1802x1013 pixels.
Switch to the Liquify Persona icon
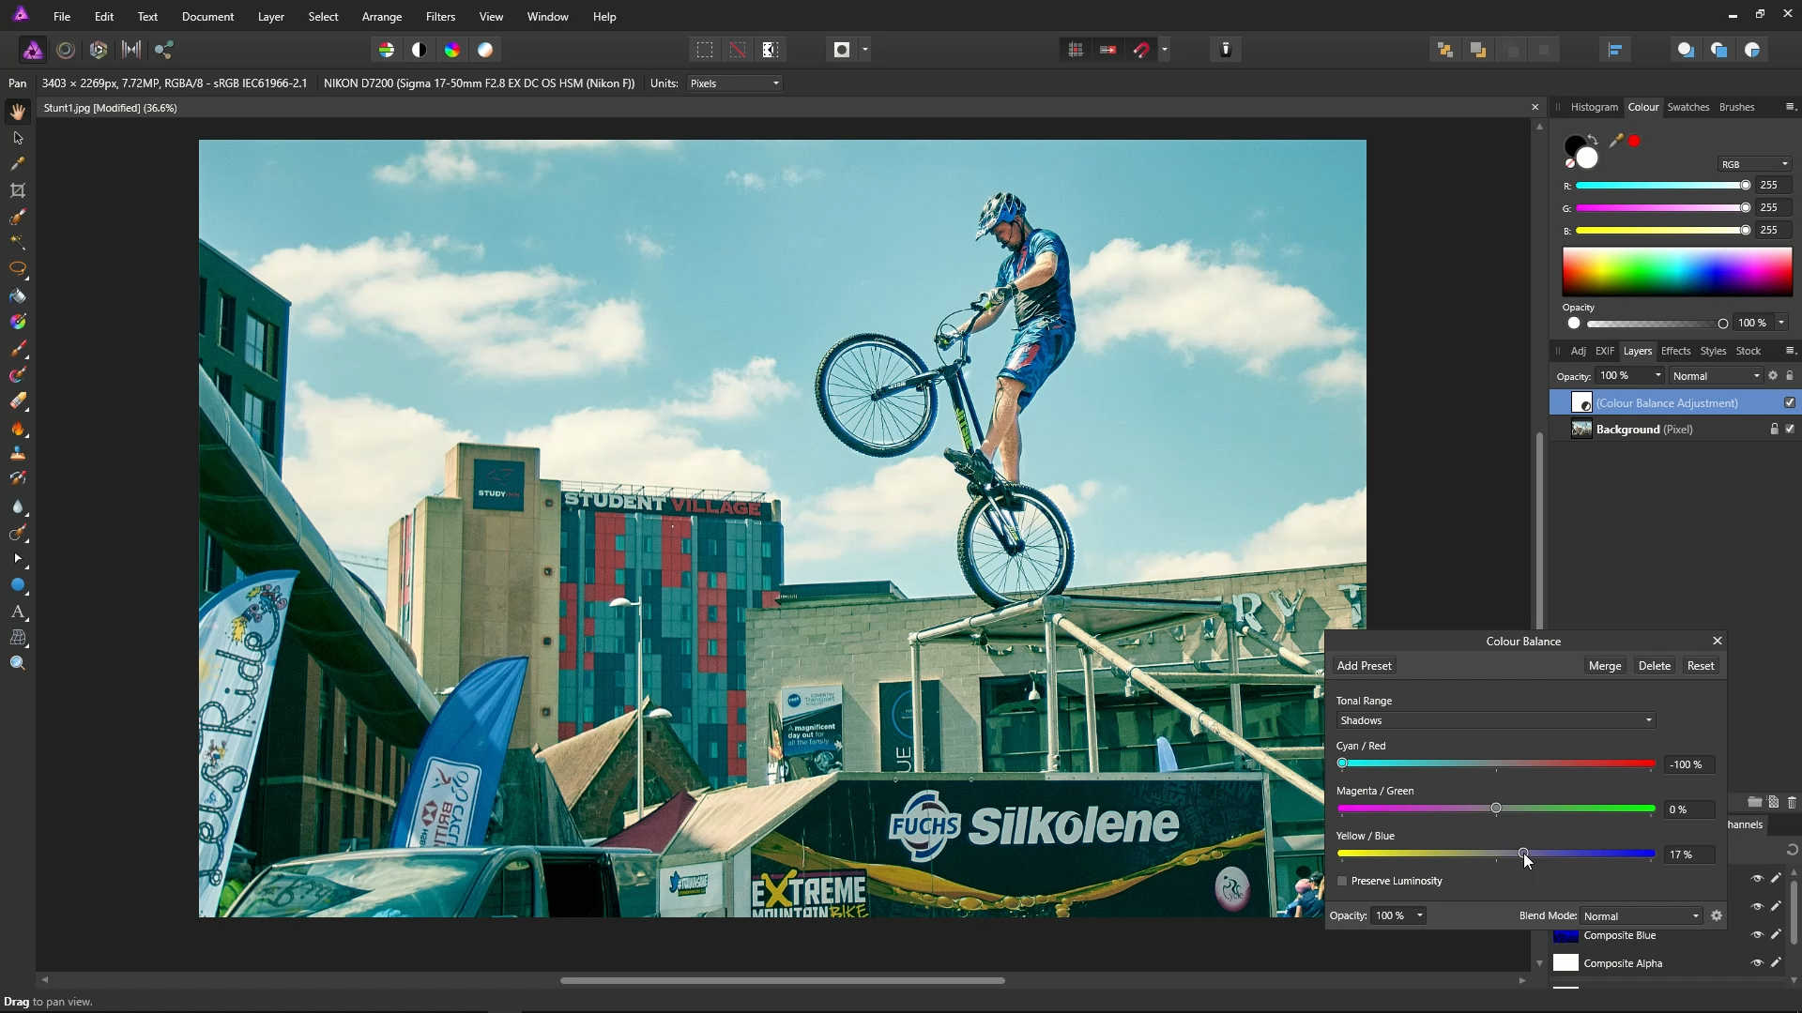pyautogui.click(x=66, y=50)
